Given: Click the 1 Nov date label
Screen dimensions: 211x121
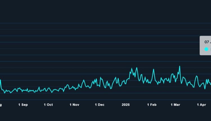Looking at the screenshot, I should click(x=74, y=105).
